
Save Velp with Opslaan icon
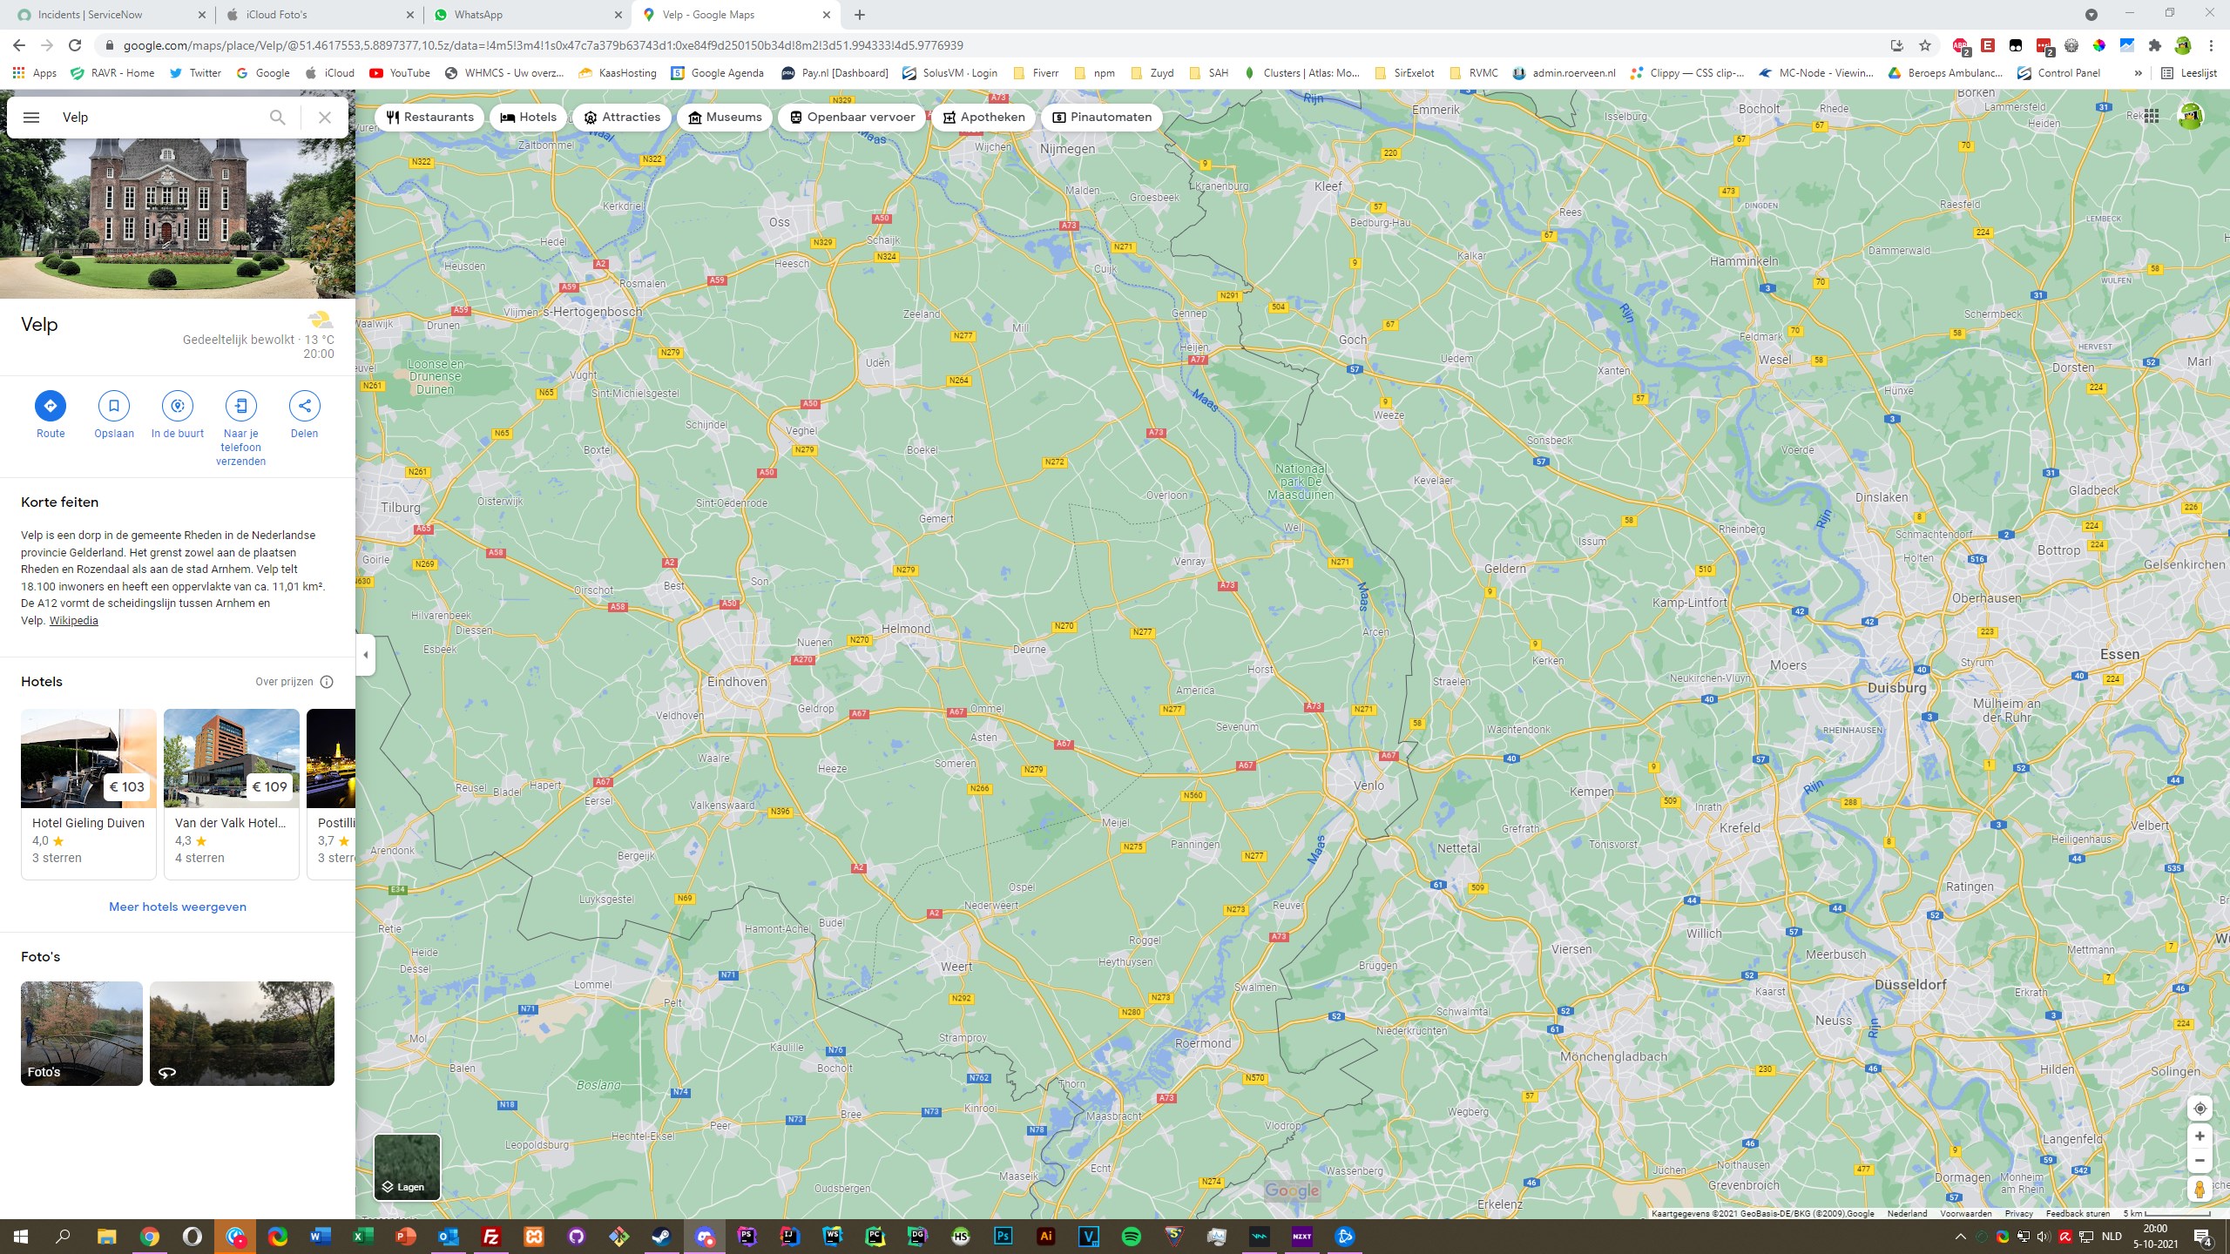[x=114, y=406]
